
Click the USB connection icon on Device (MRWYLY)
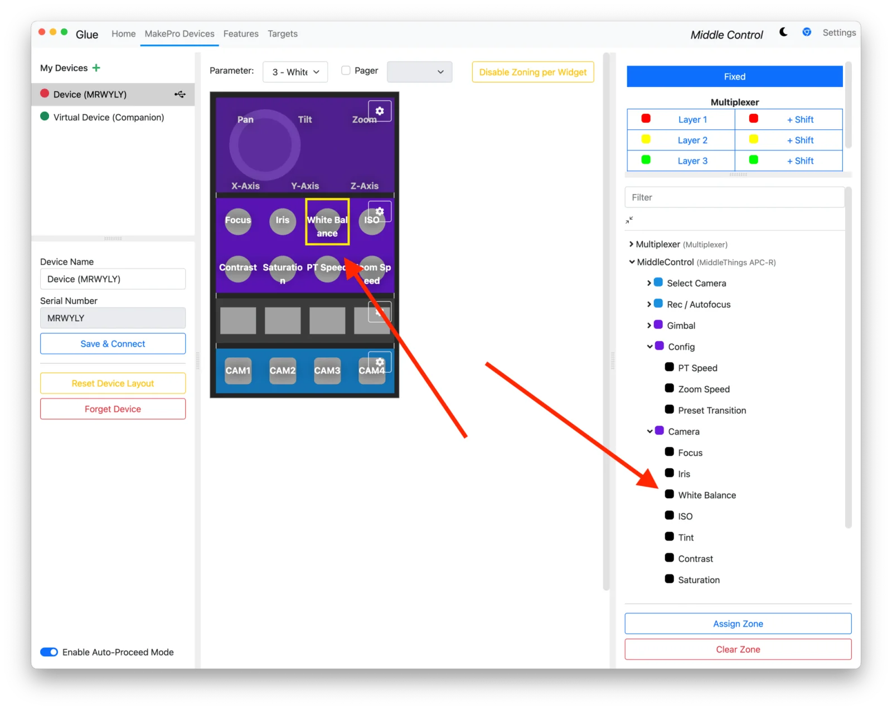pos(180,94)
